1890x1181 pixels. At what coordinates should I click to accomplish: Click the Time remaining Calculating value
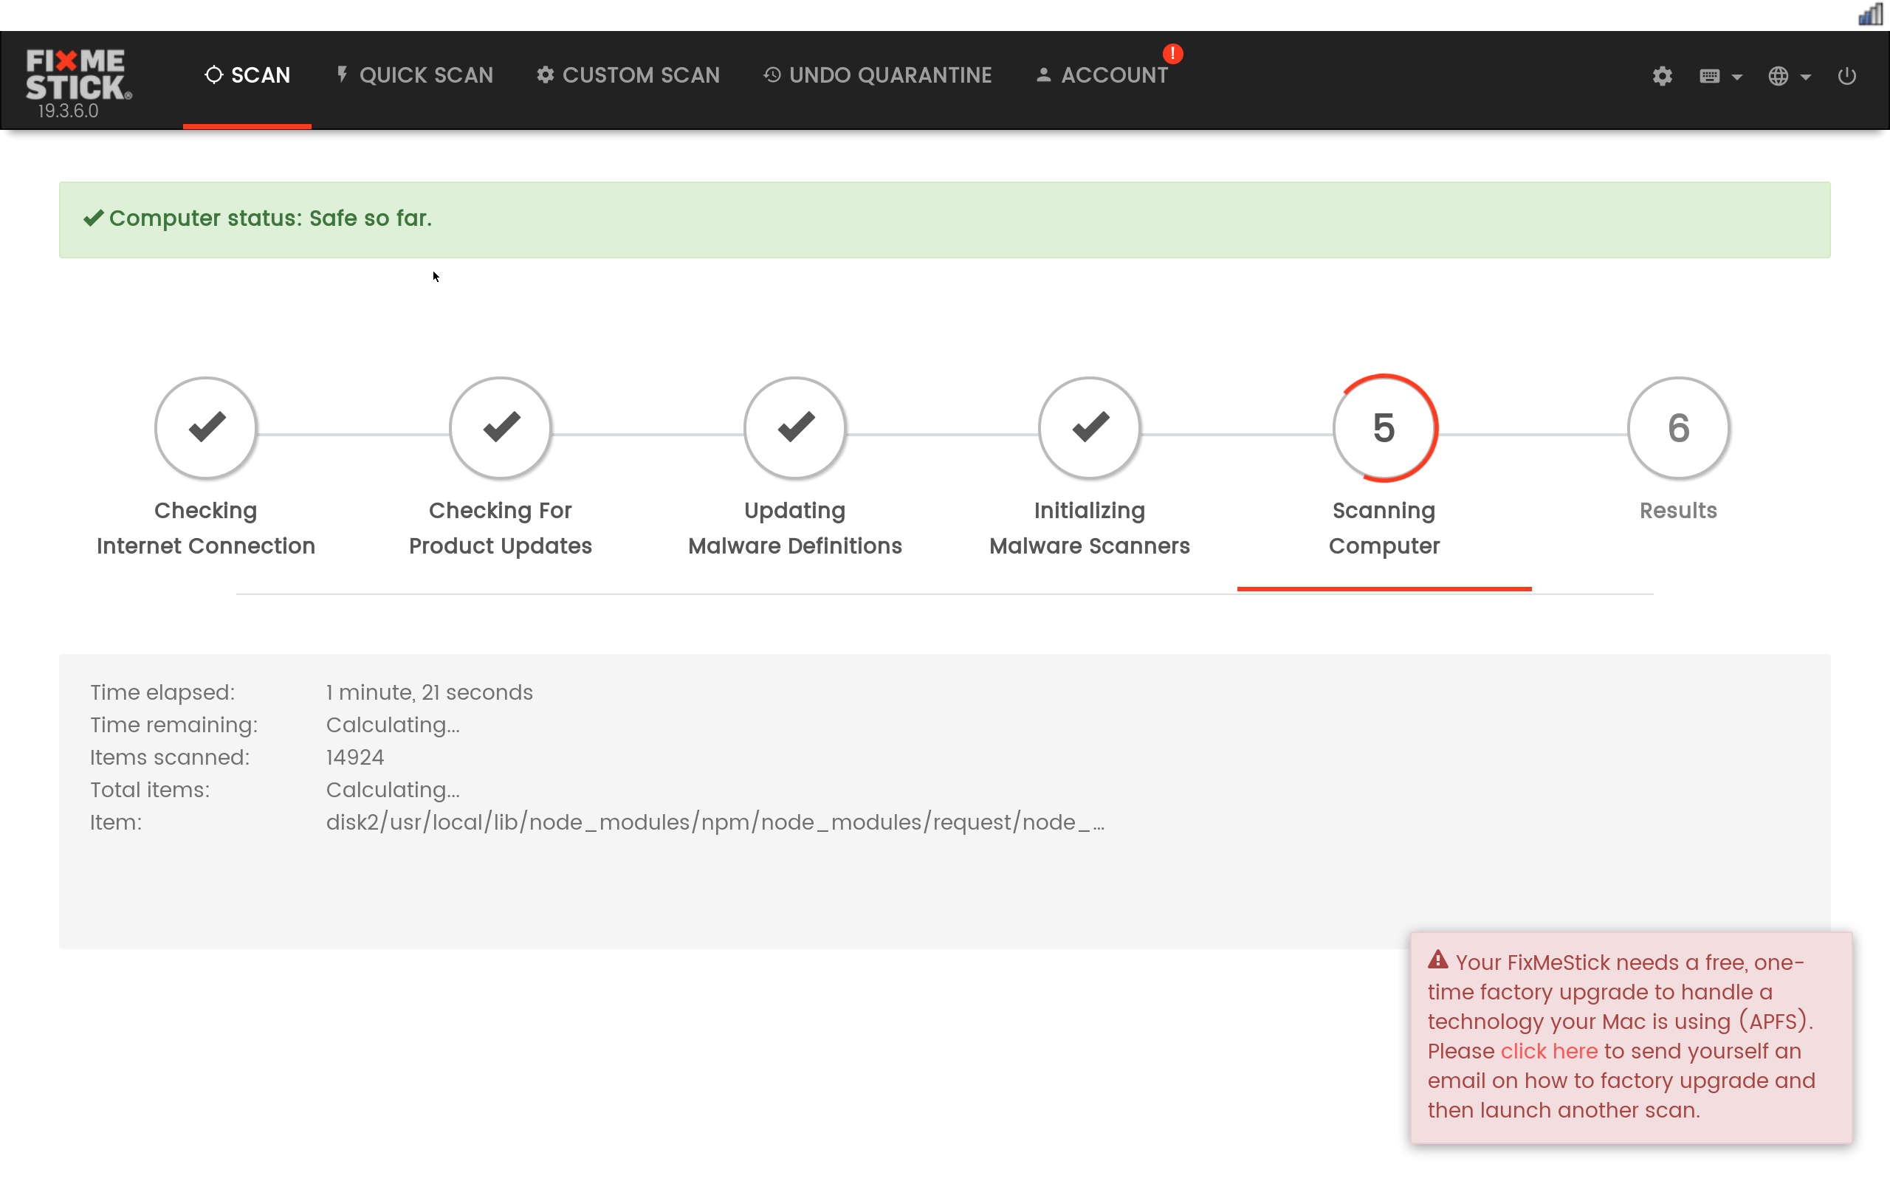[x=393, y=725]
